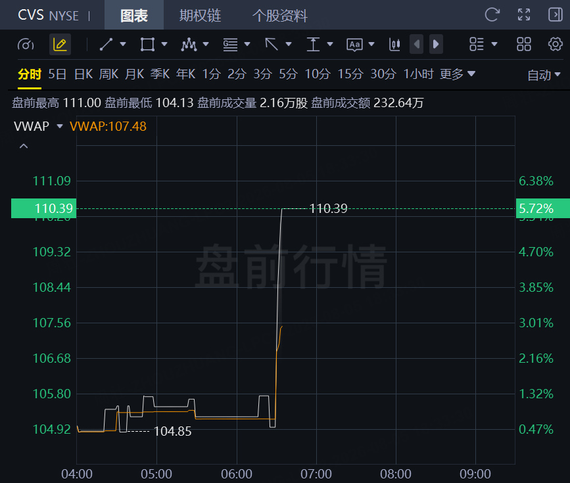Click the 盘前成交量 2.16万股 stat
The width and height of the screenshot is (570, 483).
(252, 103)
